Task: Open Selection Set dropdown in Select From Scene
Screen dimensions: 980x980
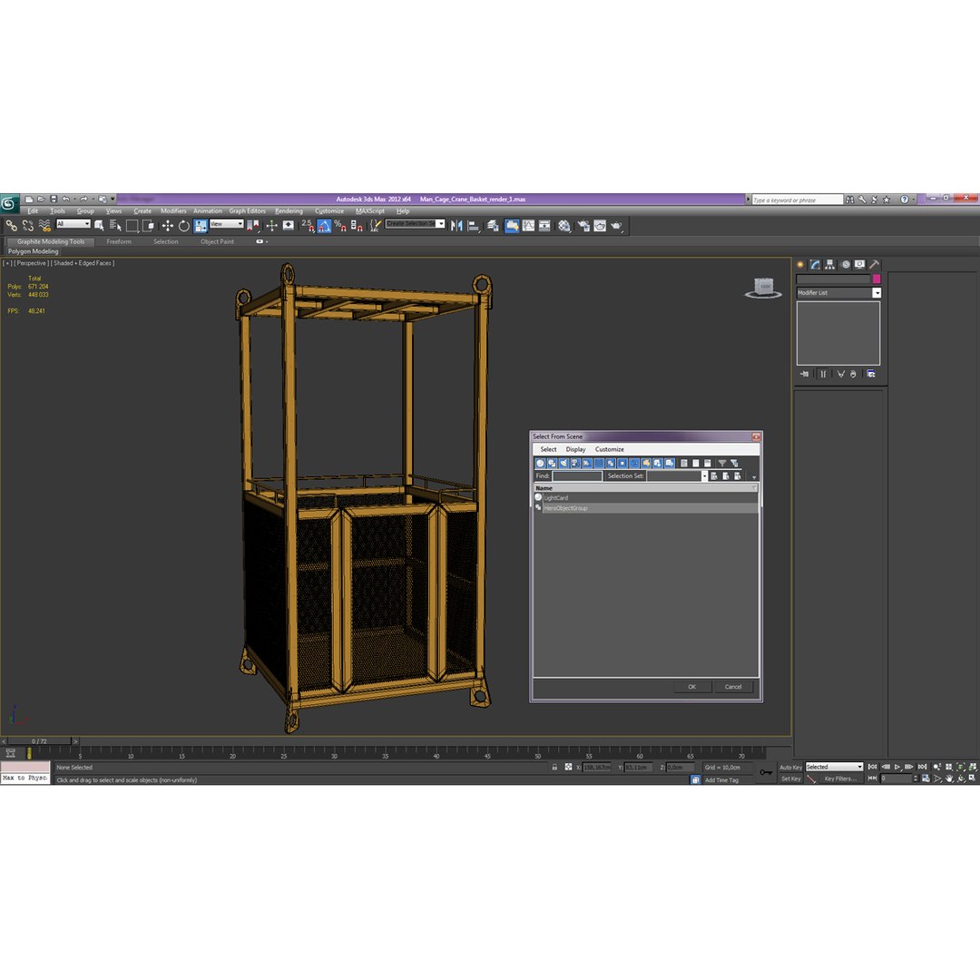Action: click(x=704, y=476)
